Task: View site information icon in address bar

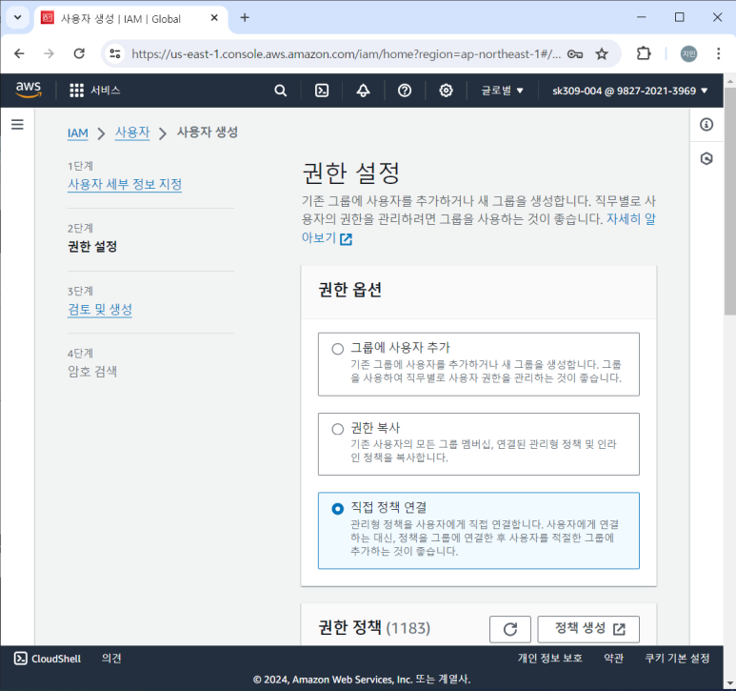Action: tap(115, 53)
